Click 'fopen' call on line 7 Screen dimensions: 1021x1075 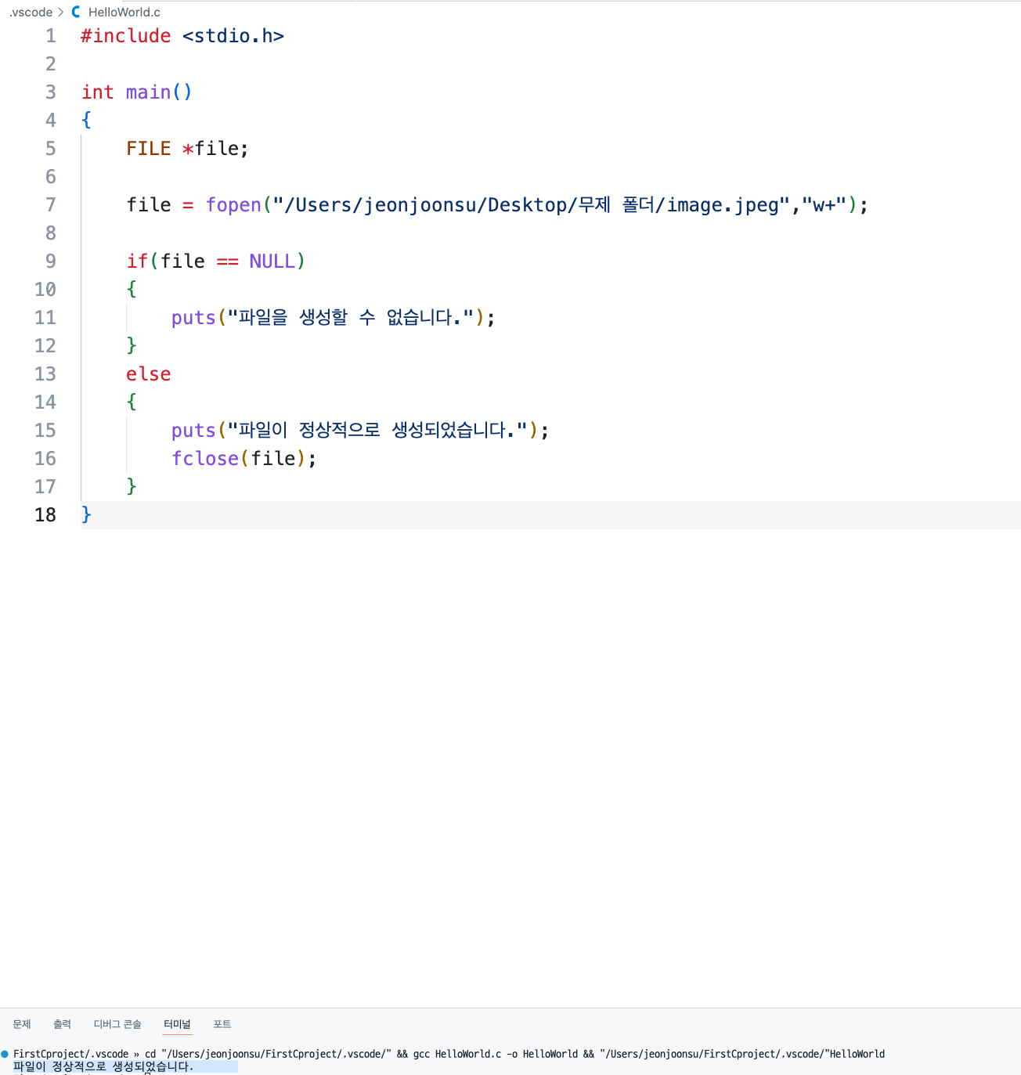(233, 205)
